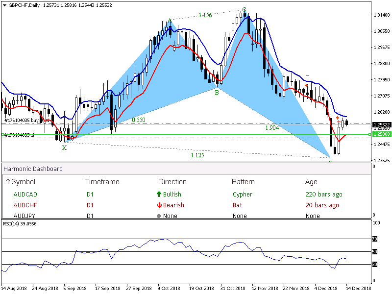Click the '#176104035 buy' order label
The height and width of the screenshot is (294, 392).
pos(22,120)
